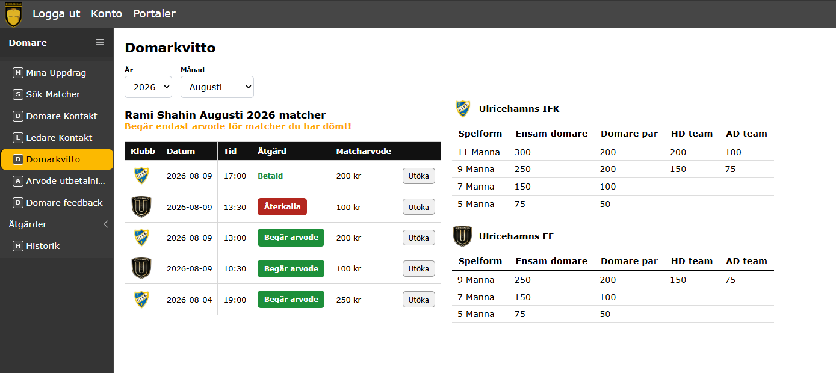Select Domarkvitto in the sidebar
Screen dimensions: 836x373
(57, 159)
